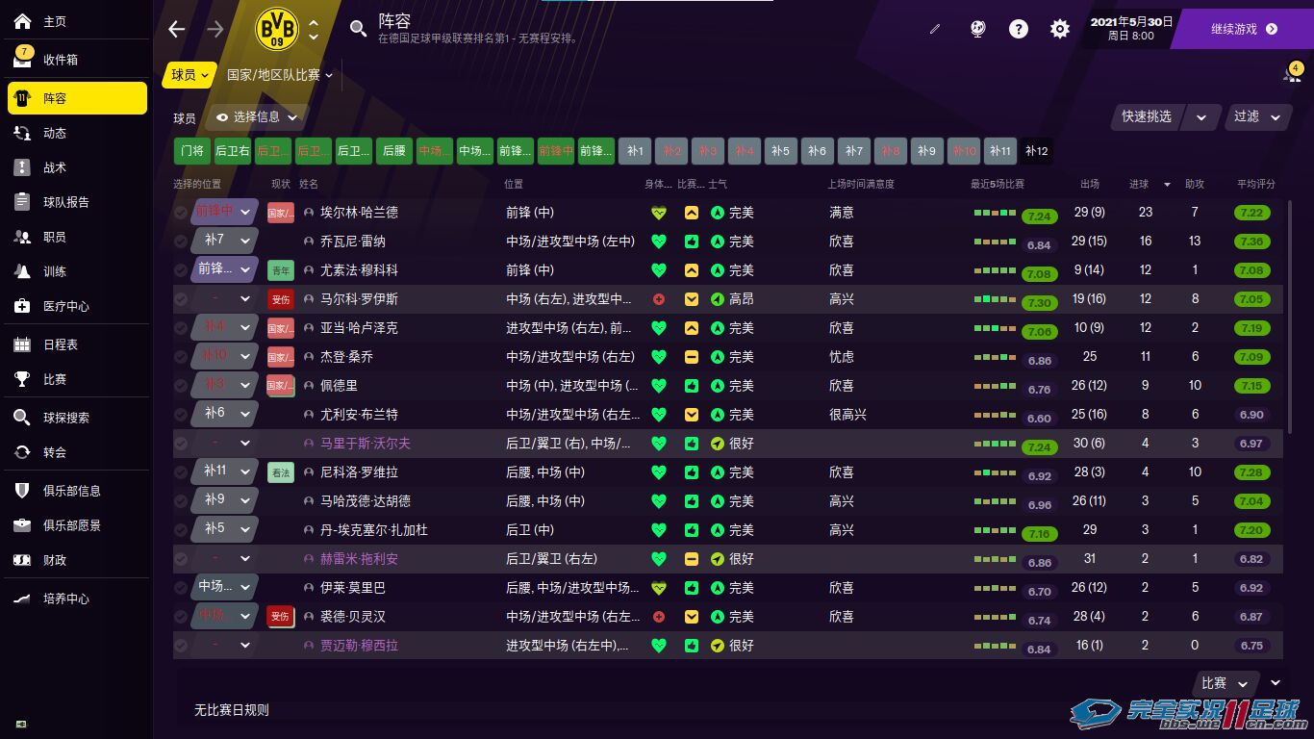Toggle selection checkbox for 佩德里
1314x739 pixels.
[x=180, y=386]
